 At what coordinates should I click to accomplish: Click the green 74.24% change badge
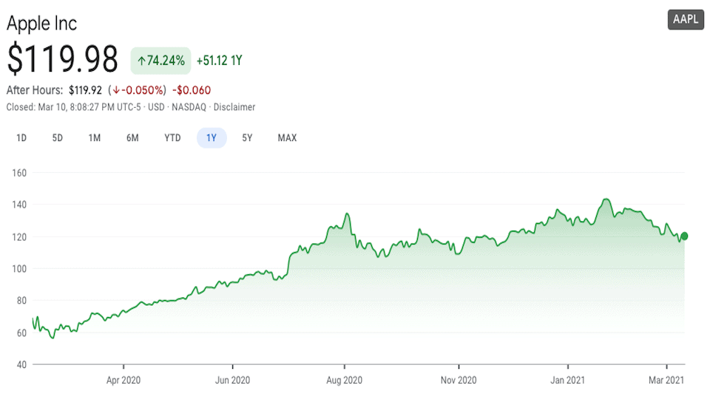click(x=161, y=61)
